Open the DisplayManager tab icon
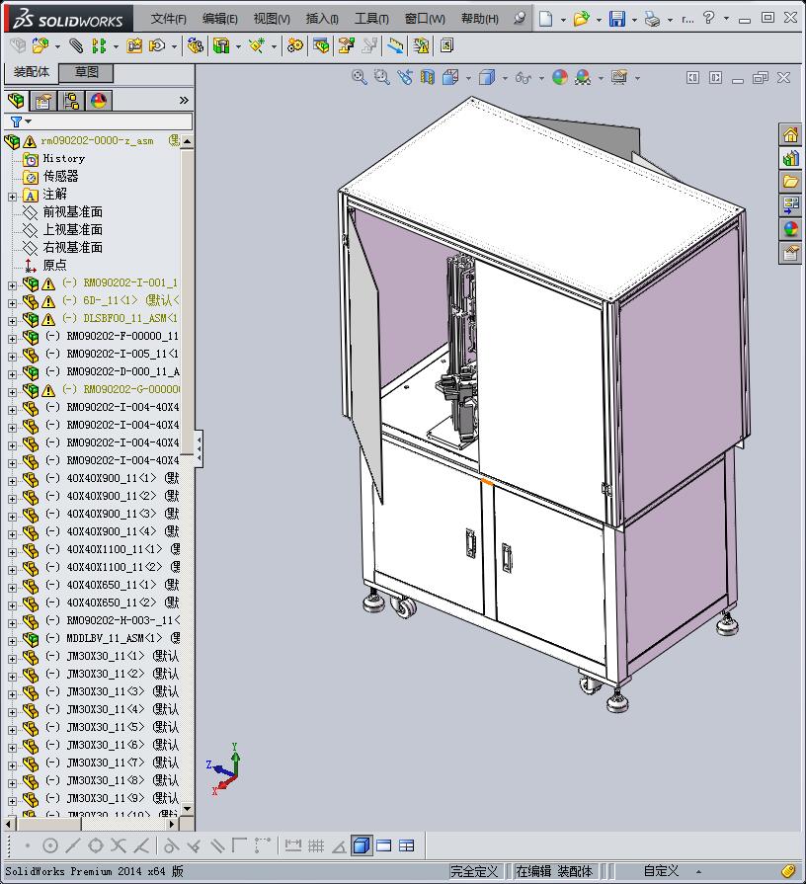Image resolution: width=806 pixels, height=884 pixels. click(x=99, y=101)
